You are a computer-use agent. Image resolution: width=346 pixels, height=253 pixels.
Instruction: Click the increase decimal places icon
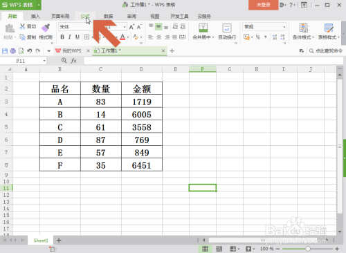click(x=275, y=37)
